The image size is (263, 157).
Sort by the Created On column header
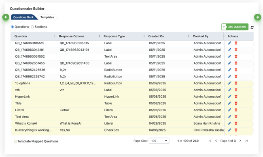pos(156,36)
